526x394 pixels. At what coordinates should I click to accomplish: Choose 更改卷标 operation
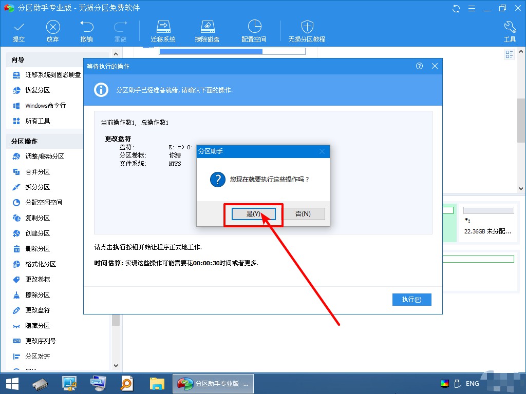31,280
